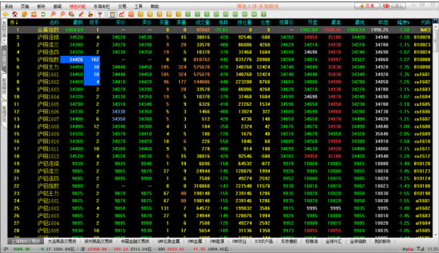
Task: Open the 系统 menu
Action: pyautogui.click(x=9, y=6)
